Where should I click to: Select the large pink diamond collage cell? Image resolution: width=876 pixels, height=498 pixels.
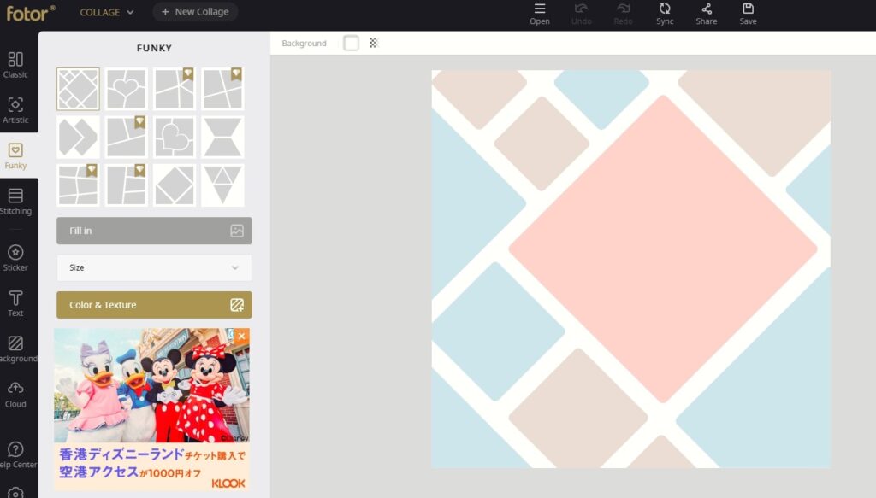pos(663,249)
